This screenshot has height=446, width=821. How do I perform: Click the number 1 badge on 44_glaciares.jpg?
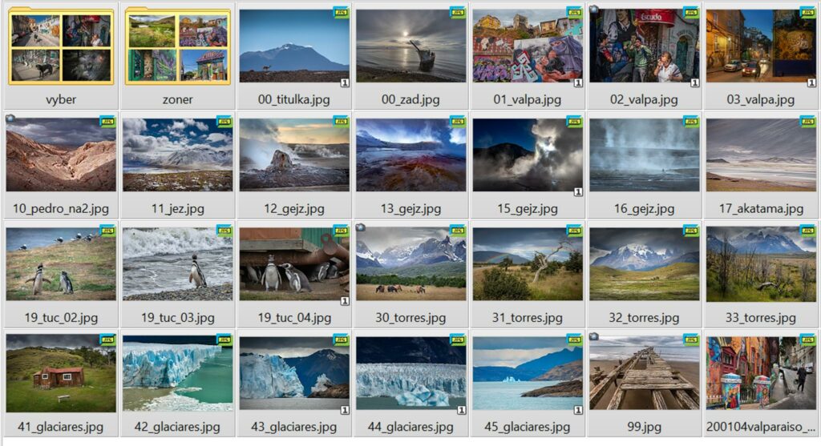pyautogui.click(x=461, y=410)
